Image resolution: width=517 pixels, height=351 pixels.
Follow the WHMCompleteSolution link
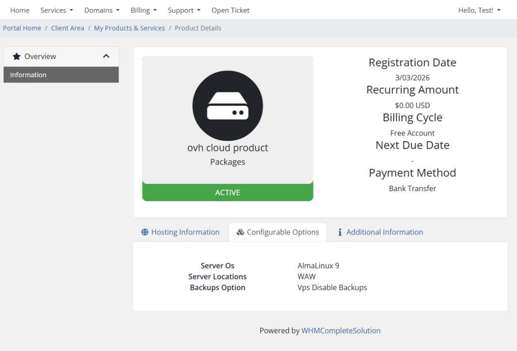[341, 331]
